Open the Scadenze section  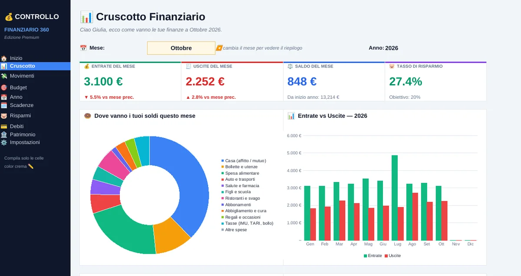[x=22, y=105]
